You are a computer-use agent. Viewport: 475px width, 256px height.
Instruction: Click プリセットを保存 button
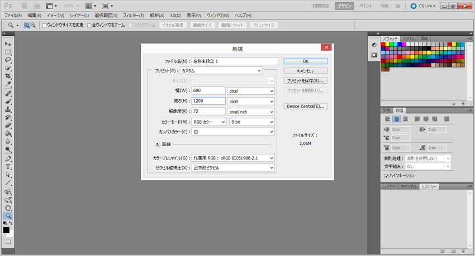pyautogui.click(x=305, y=81)
